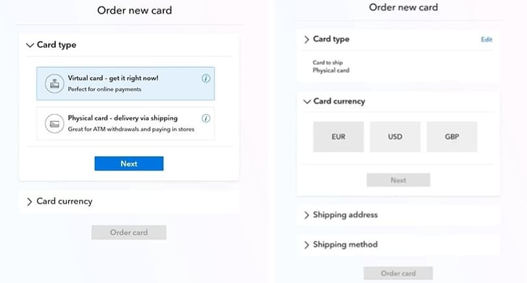Collapse the Card type section on left
Image resolution: width=527 pixels, height=283 pixels.
pyautogui.click(x=29, y=46)
